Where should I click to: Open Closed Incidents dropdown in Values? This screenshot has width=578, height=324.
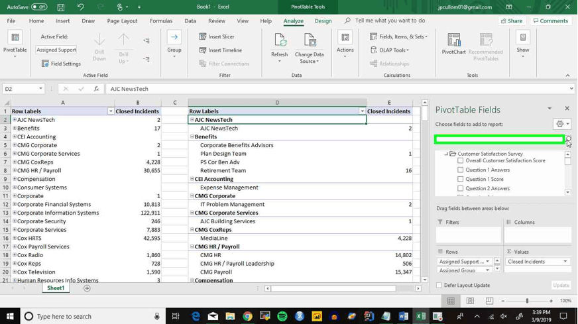coord(565,261)
